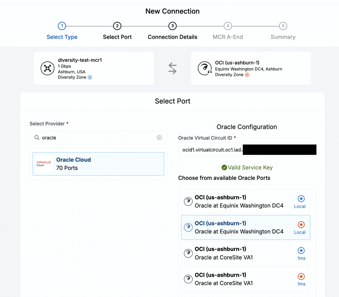This screenshot has height=297, width=339.
Task: Click the Select Provider search field
Action: pos(98,138)
